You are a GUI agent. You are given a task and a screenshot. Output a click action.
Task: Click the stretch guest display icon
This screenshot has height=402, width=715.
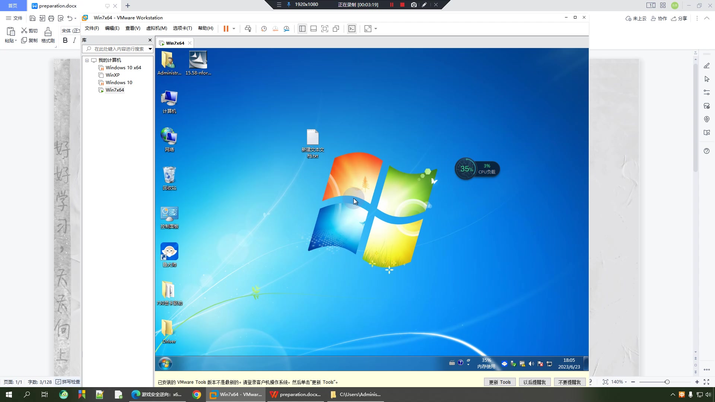coord(368,29)
